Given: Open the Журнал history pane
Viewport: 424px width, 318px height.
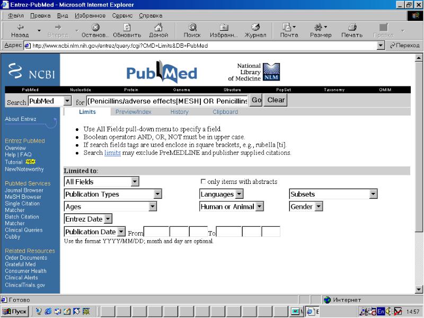Looking at the screenshot, I should point(255,31).
